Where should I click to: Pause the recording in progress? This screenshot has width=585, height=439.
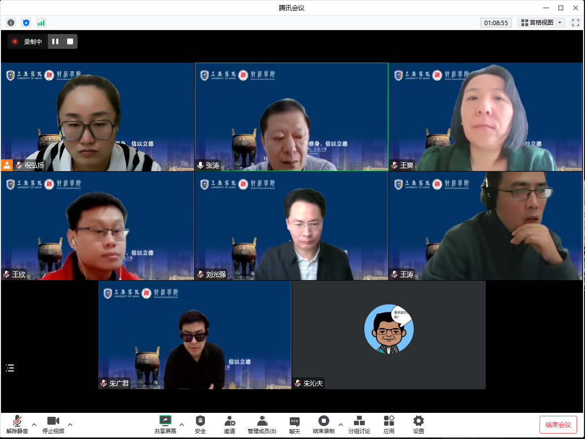coord(55,42)
